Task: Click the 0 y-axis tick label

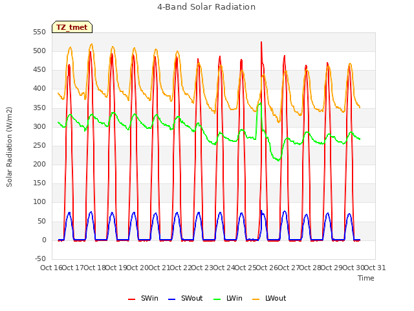Action: [44, 240]
